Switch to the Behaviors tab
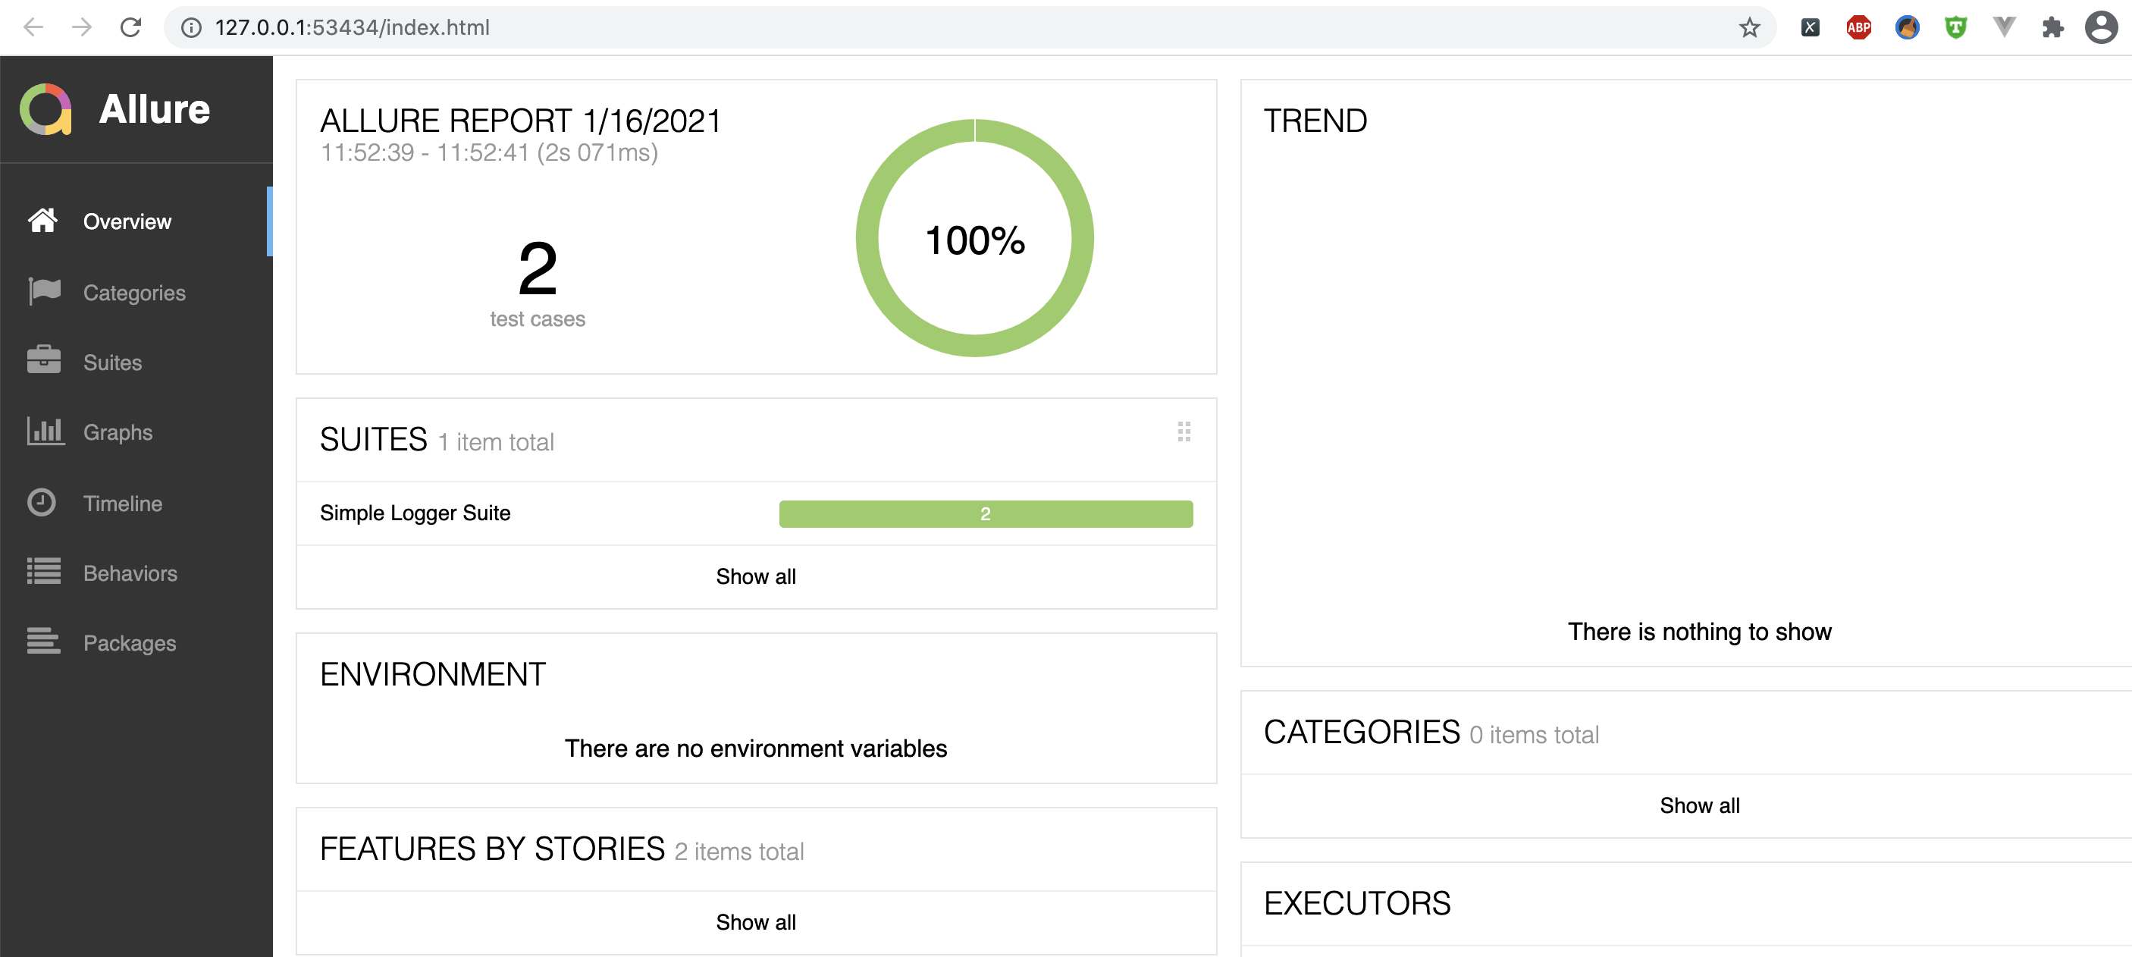This screenshot has height=957, width=2132. (x=130, y=573)
